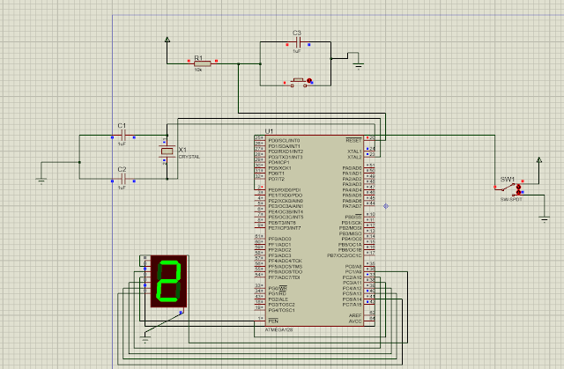Select the C3 capacitor symbol
This screenshot has width=564, height=369.
tap(298, 43)
